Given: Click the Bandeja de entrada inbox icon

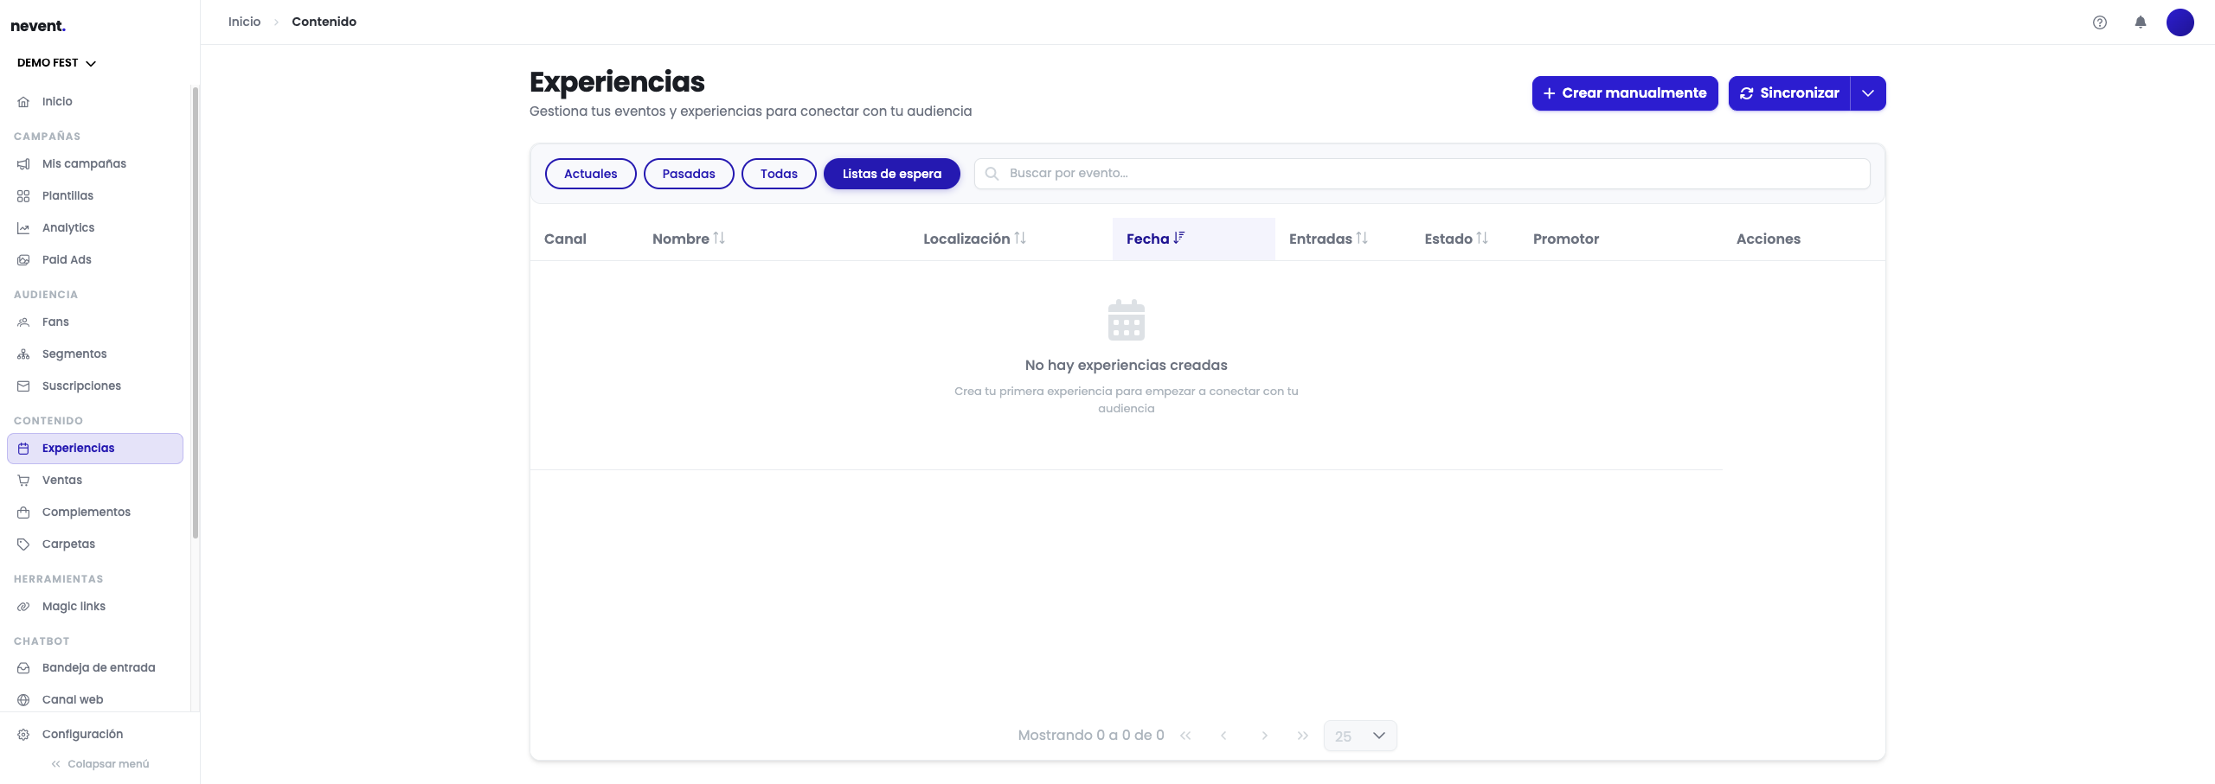Looking at the screenshot, I should pyautogui.click(x=23, y=668).
